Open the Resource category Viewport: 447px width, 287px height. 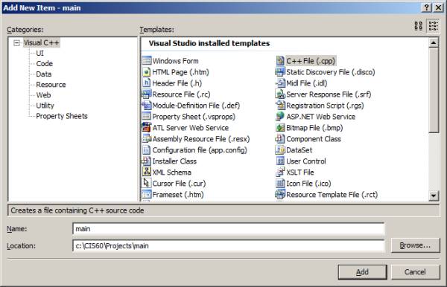[x=51, y=85]
